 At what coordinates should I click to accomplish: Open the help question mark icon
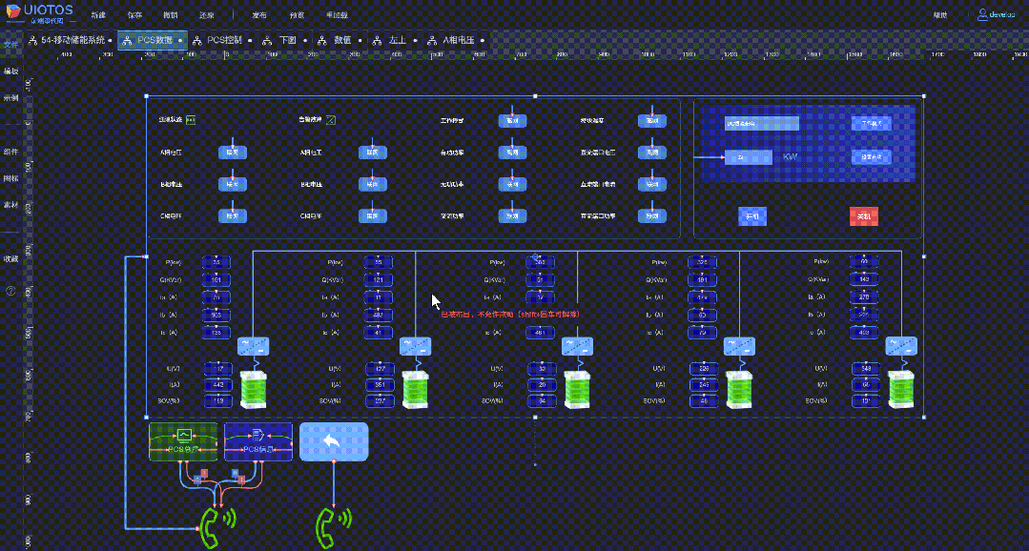point(10,291)
